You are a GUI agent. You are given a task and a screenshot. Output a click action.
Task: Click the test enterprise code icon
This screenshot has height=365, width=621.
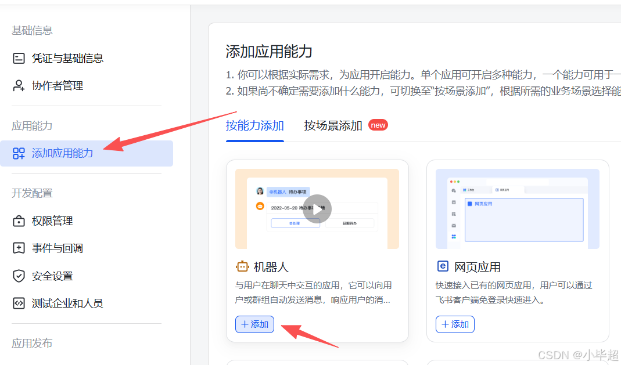point(19,303)
